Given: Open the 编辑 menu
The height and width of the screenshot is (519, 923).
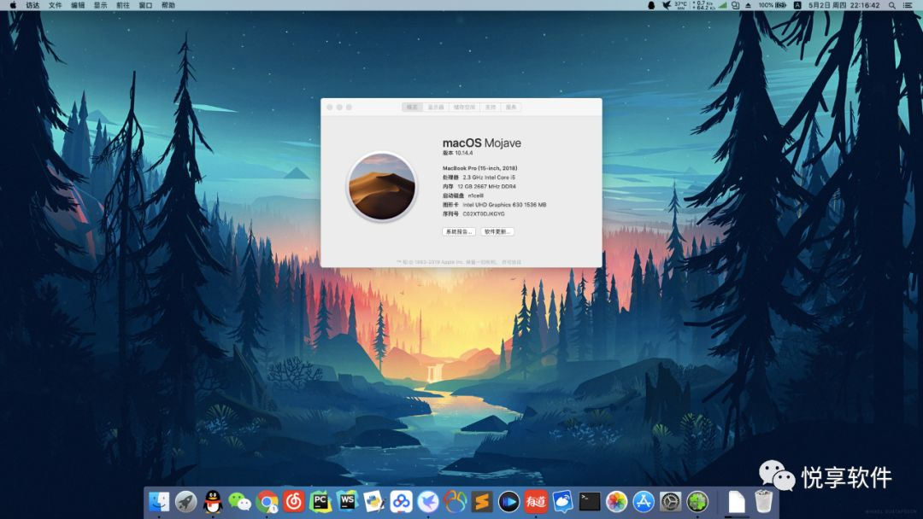Looking at the screenshot, I should point(78,5).
